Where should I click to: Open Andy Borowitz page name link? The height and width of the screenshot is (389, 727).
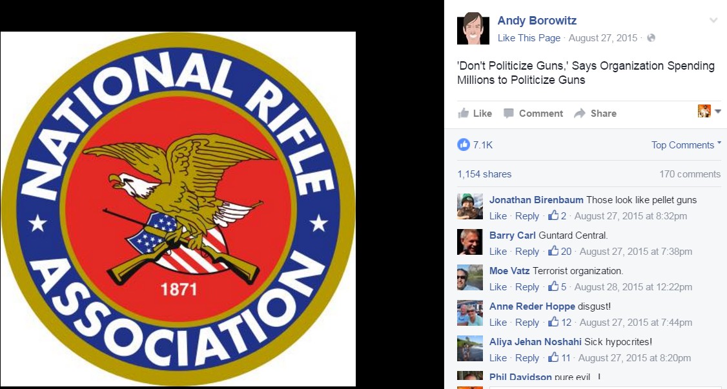point(537,21)
